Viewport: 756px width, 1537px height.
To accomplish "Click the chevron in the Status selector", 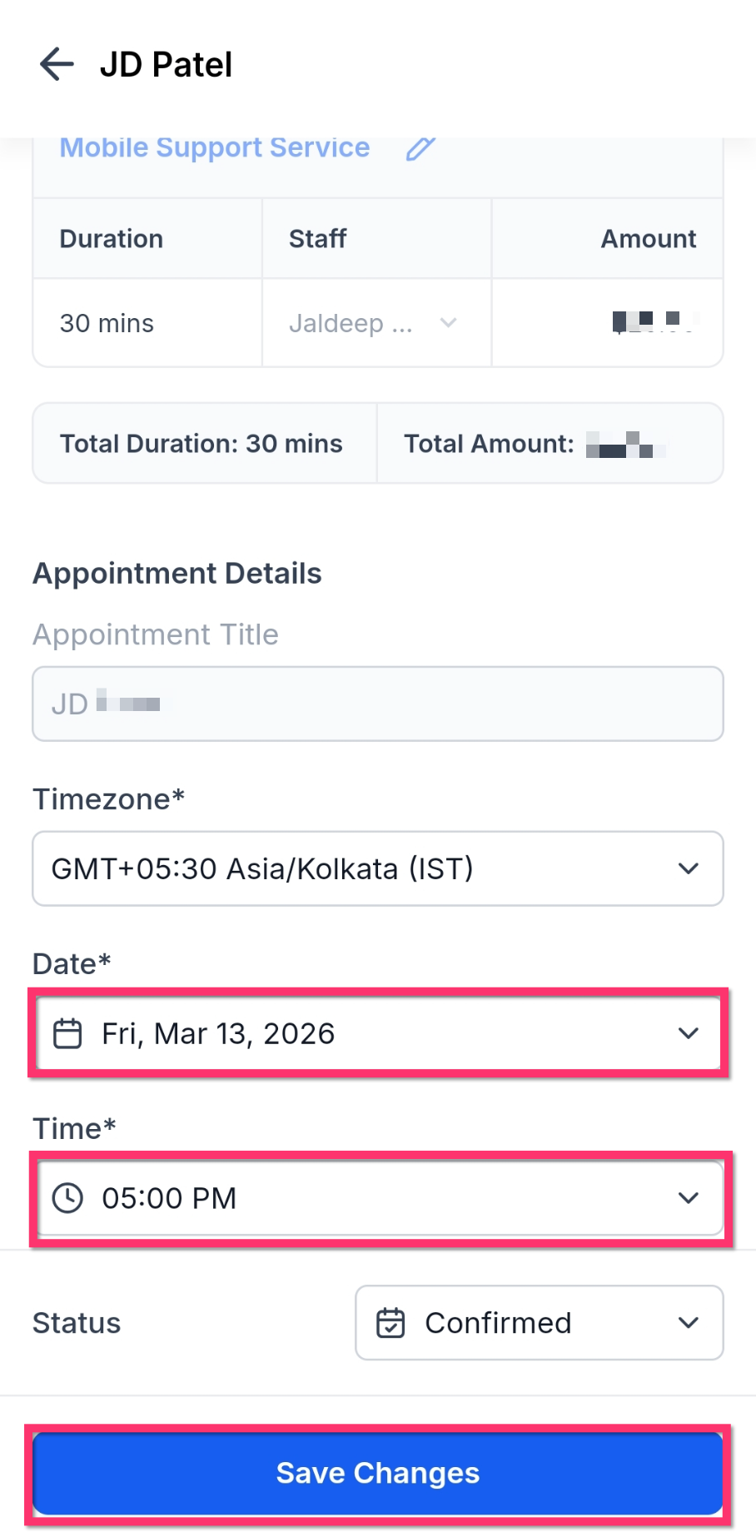I will pyautogui.click(x=689, y=1323).
